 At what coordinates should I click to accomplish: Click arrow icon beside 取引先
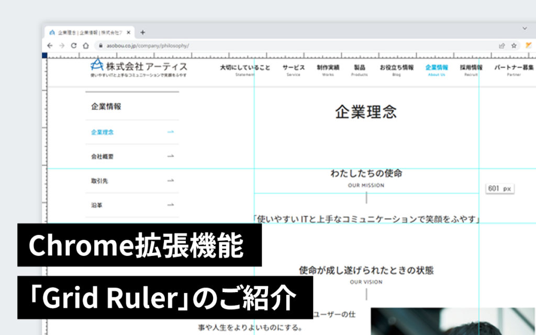click(x=171, y=181)
